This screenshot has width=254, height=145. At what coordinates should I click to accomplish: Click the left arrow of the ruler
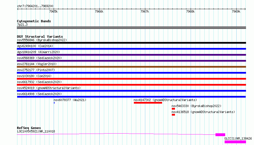pos(18,9)
